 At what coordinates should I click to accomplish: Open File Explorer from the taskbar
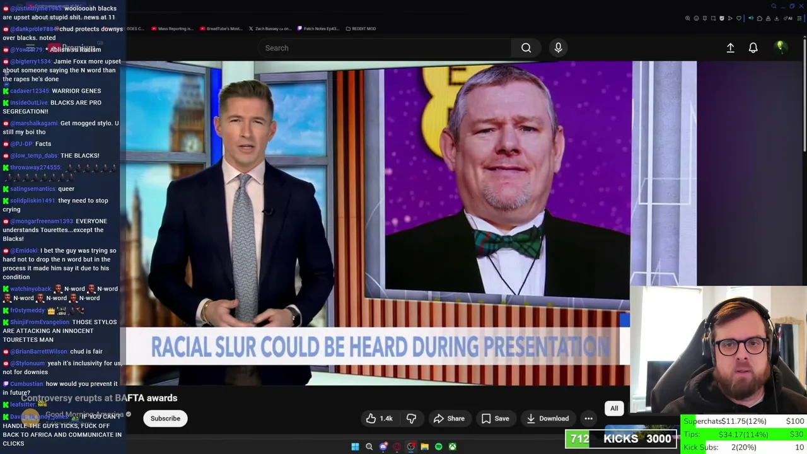pyautogui.click(x=424, y=447)
